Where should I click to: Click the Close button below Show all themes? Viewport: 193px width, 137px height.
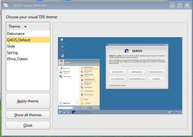[28, 125]
